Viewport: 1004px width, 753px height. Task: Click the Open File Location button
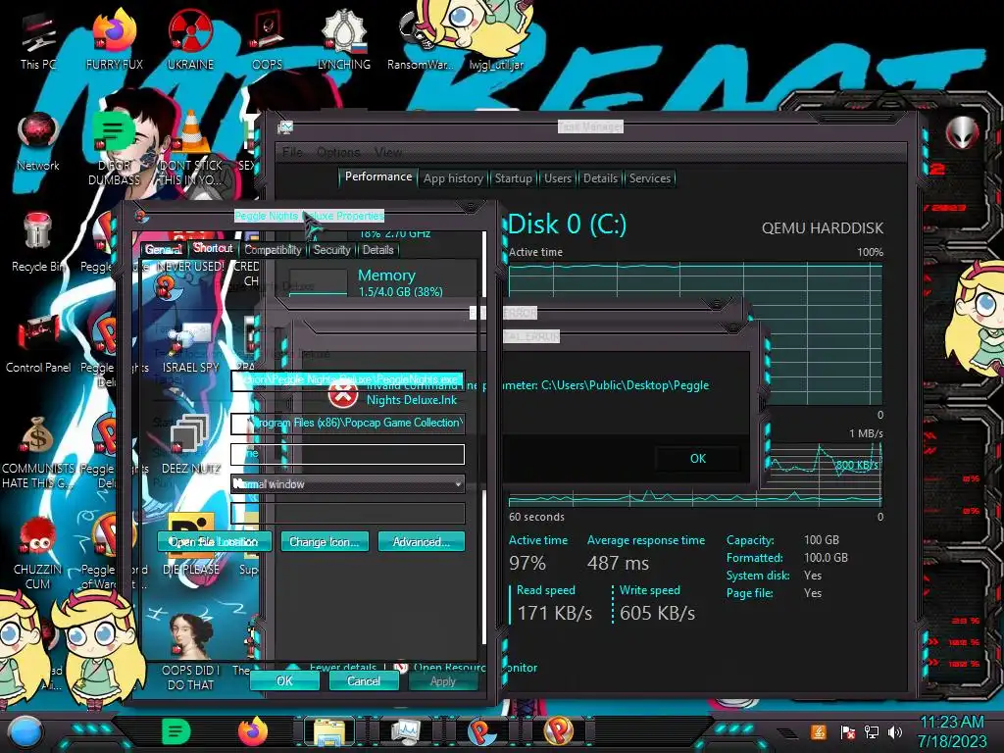click(x=214, y=541)
